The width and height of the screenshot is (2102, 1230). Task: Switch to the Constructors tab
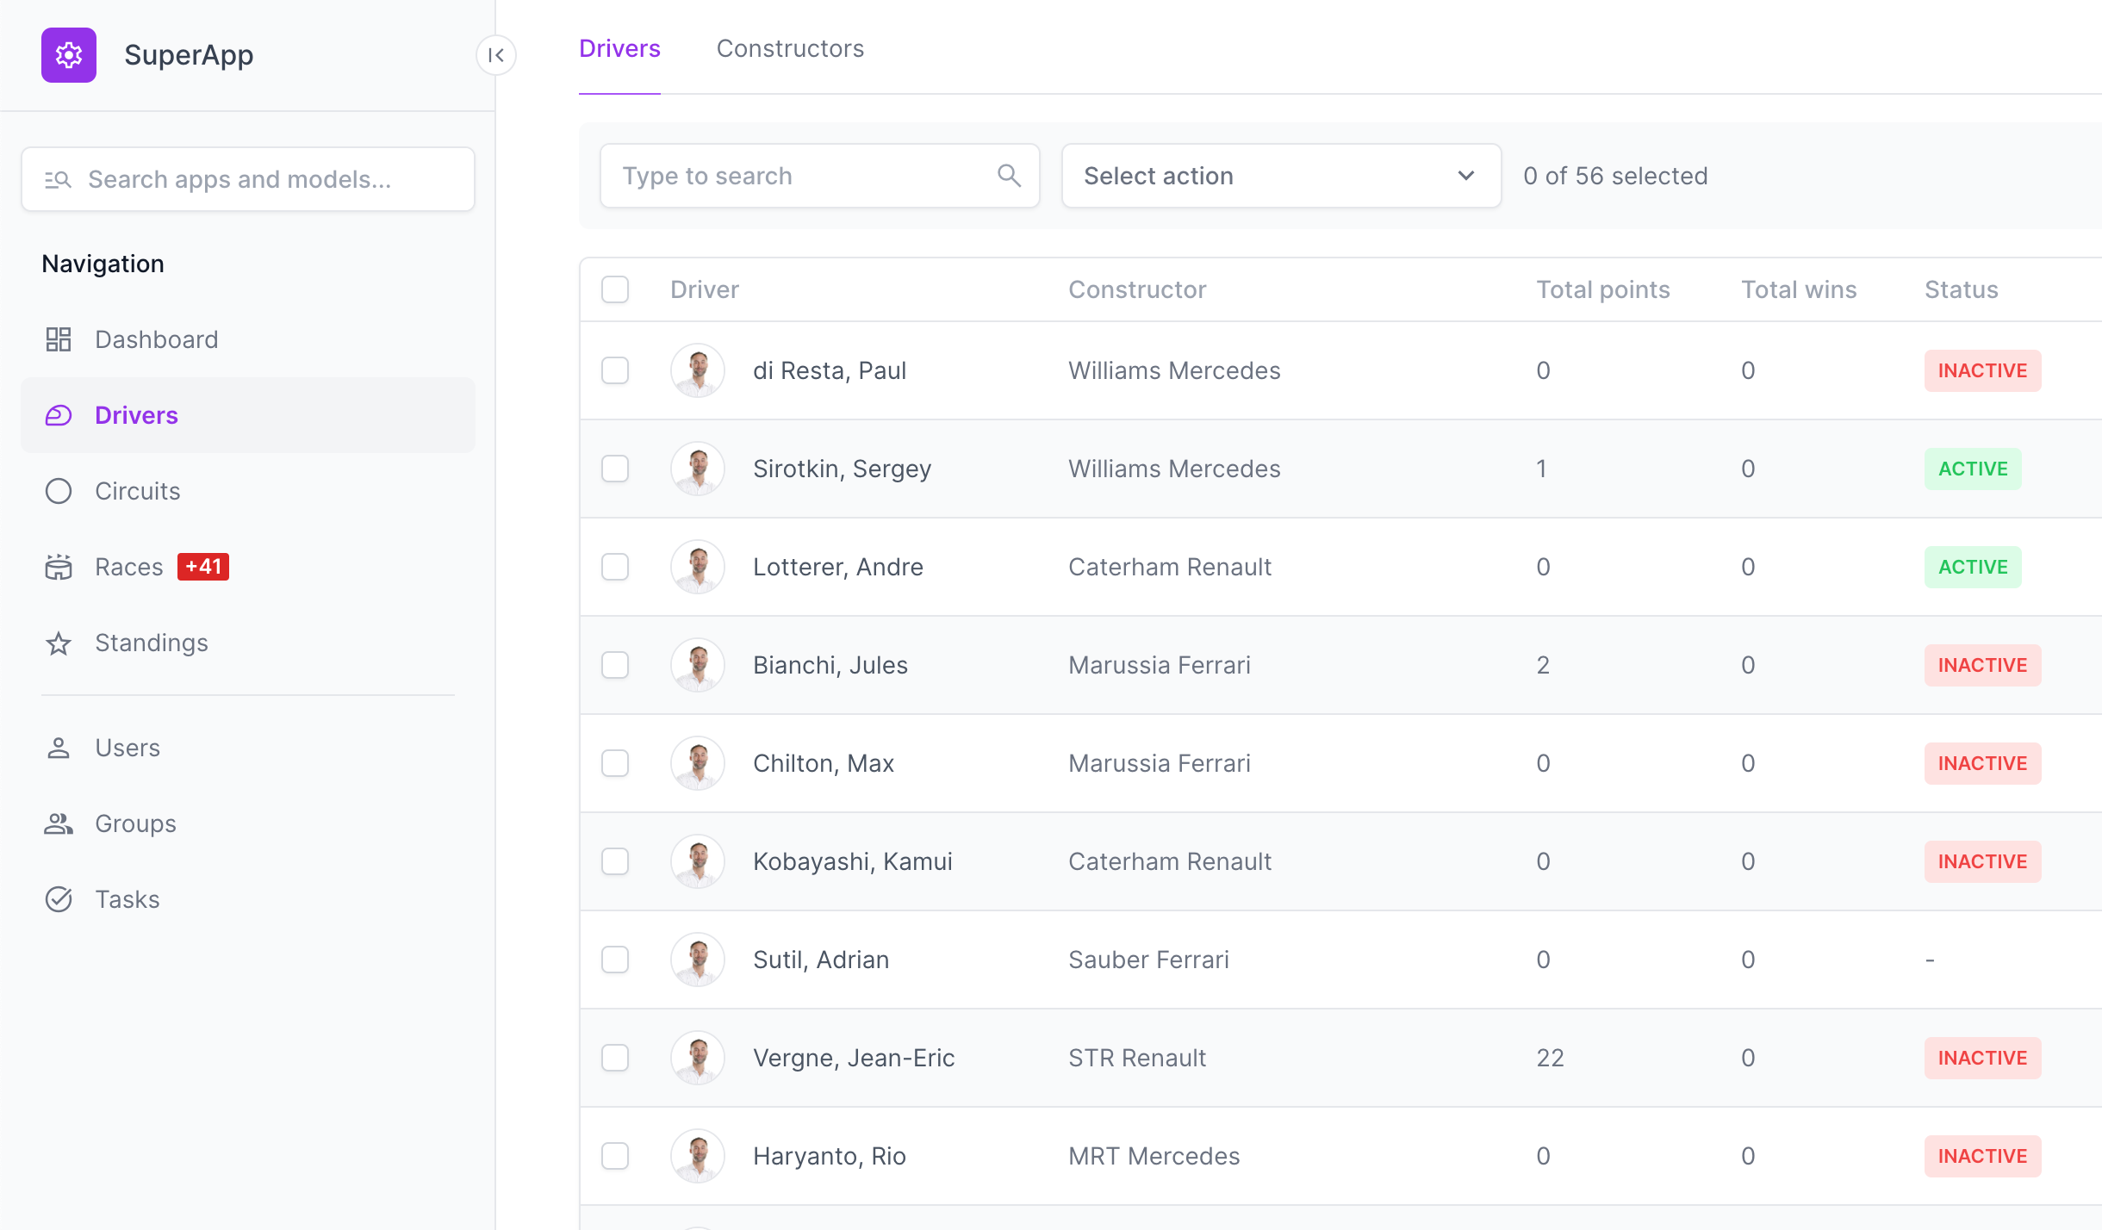tap(789, 48)
